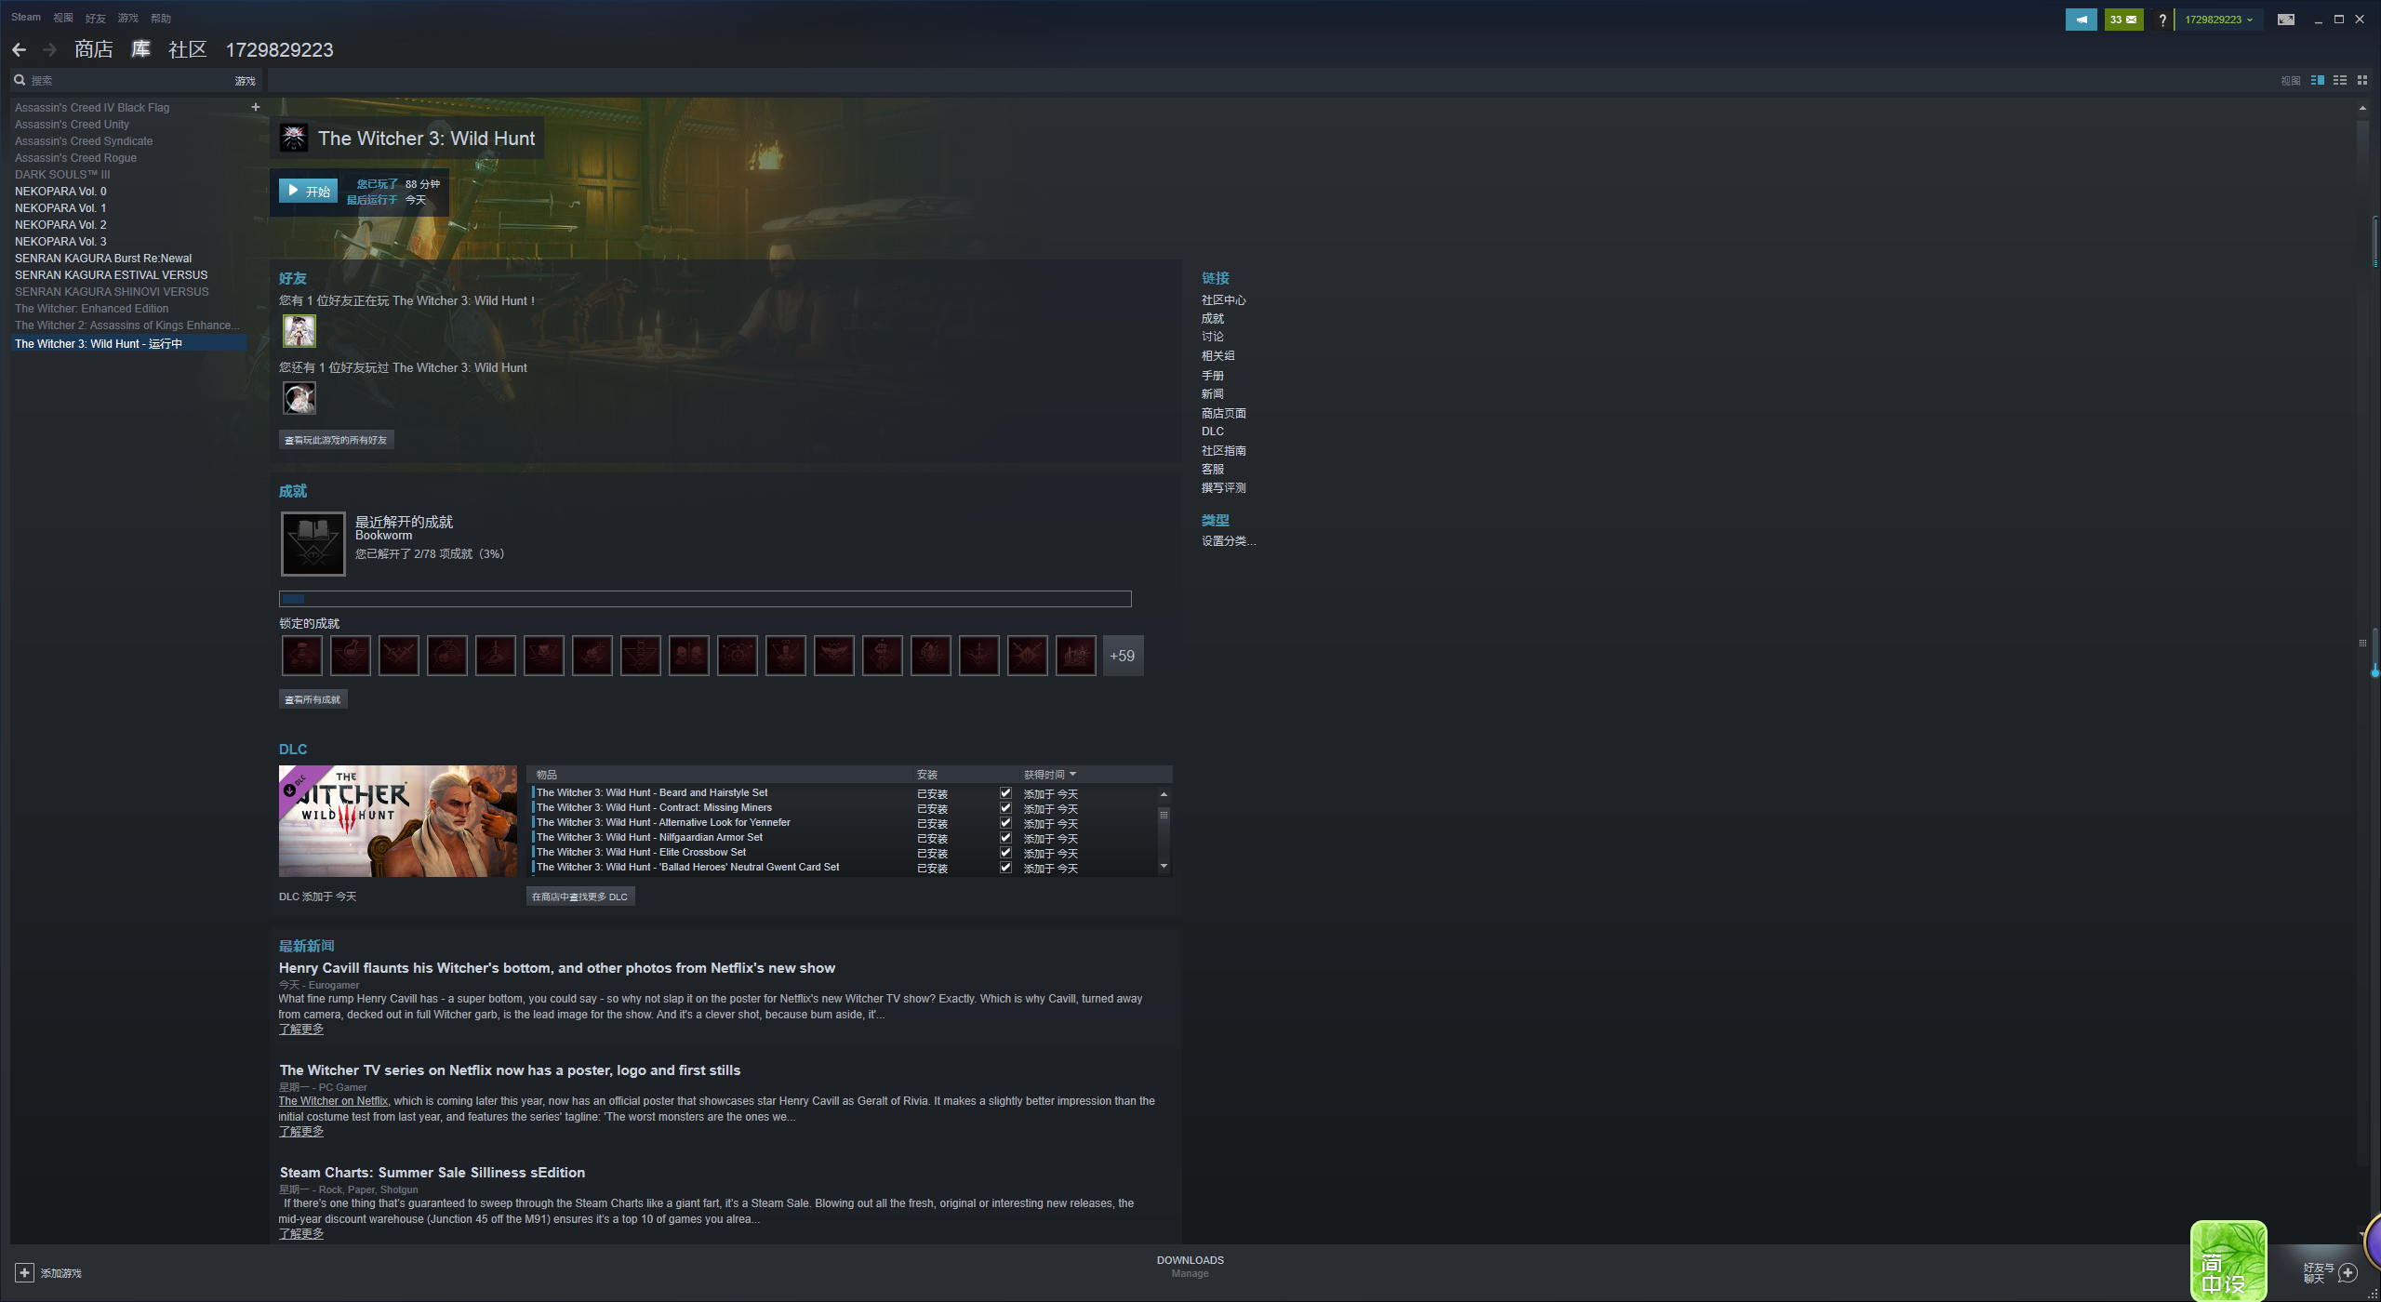Enter Big Picture mode icon
This screenshot has width=2381, height=1302.
pyautogui.click(x=2285, y=20)
